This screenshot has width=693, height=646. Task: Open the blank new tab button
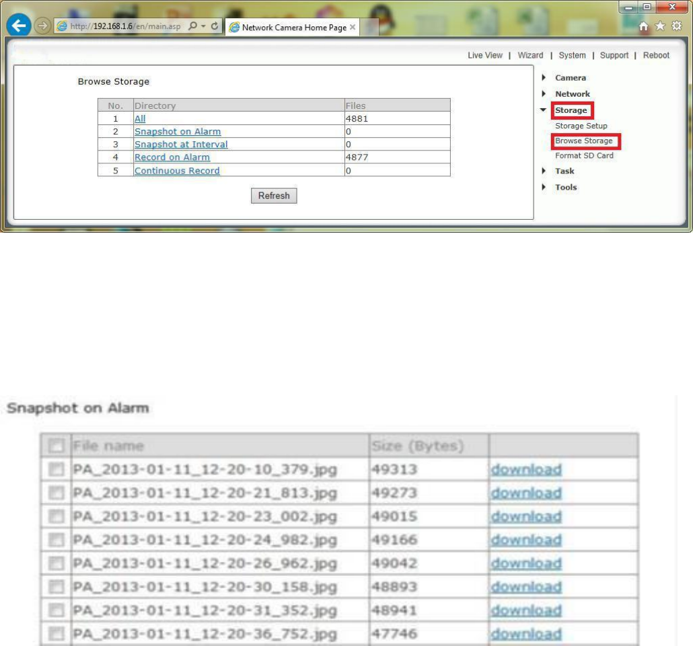[369, 28]
